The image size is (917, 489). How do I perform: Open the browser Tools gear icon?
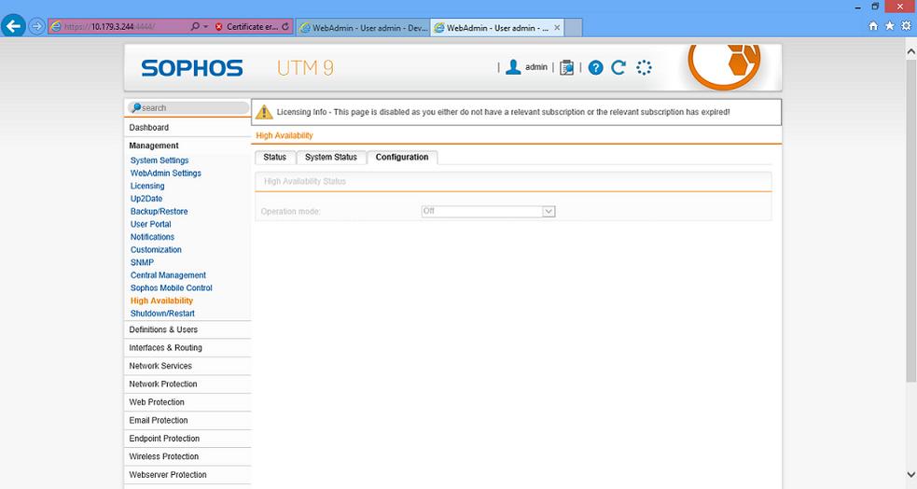point(906,26)
